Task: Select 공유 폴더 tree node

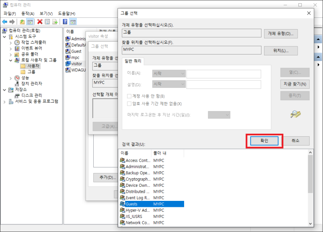Action: click(x=29, y=54)
